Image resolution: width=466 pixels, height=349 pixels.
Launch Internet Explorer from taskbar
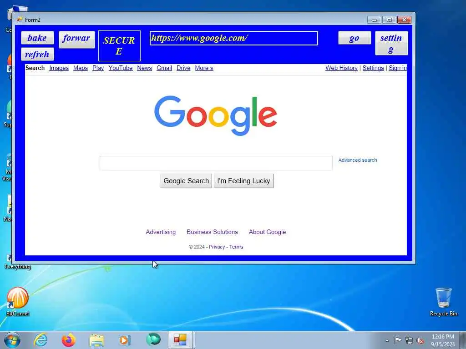[41, 340]
